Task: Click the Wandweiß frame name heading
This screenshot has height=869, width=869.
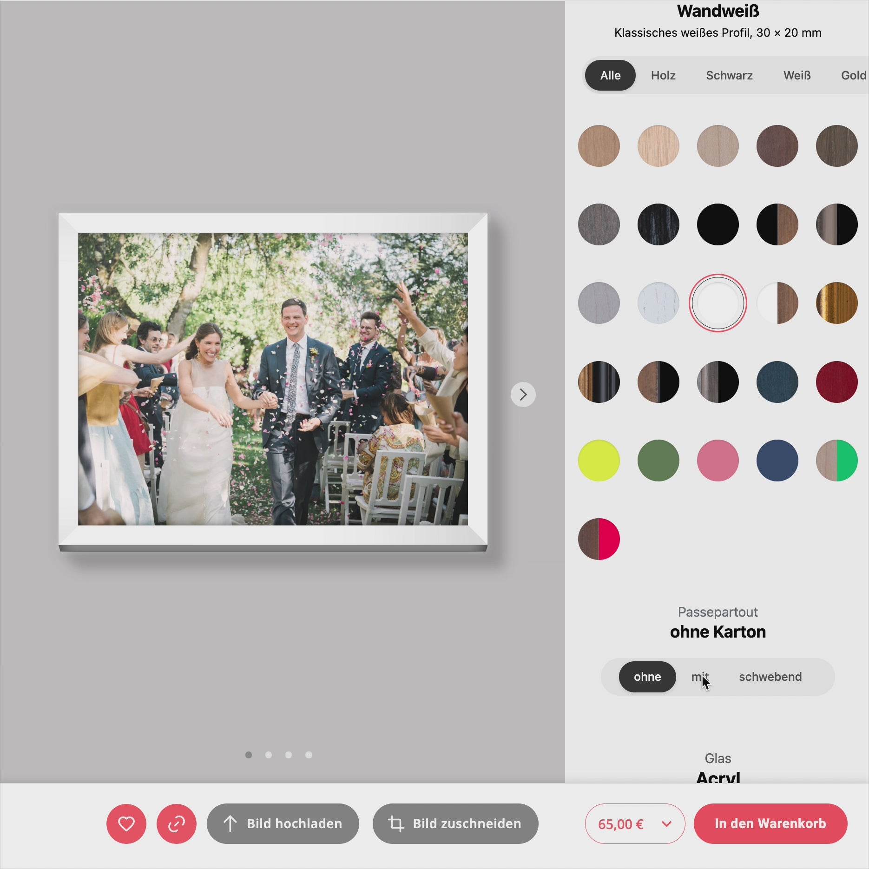Action: 718,11
